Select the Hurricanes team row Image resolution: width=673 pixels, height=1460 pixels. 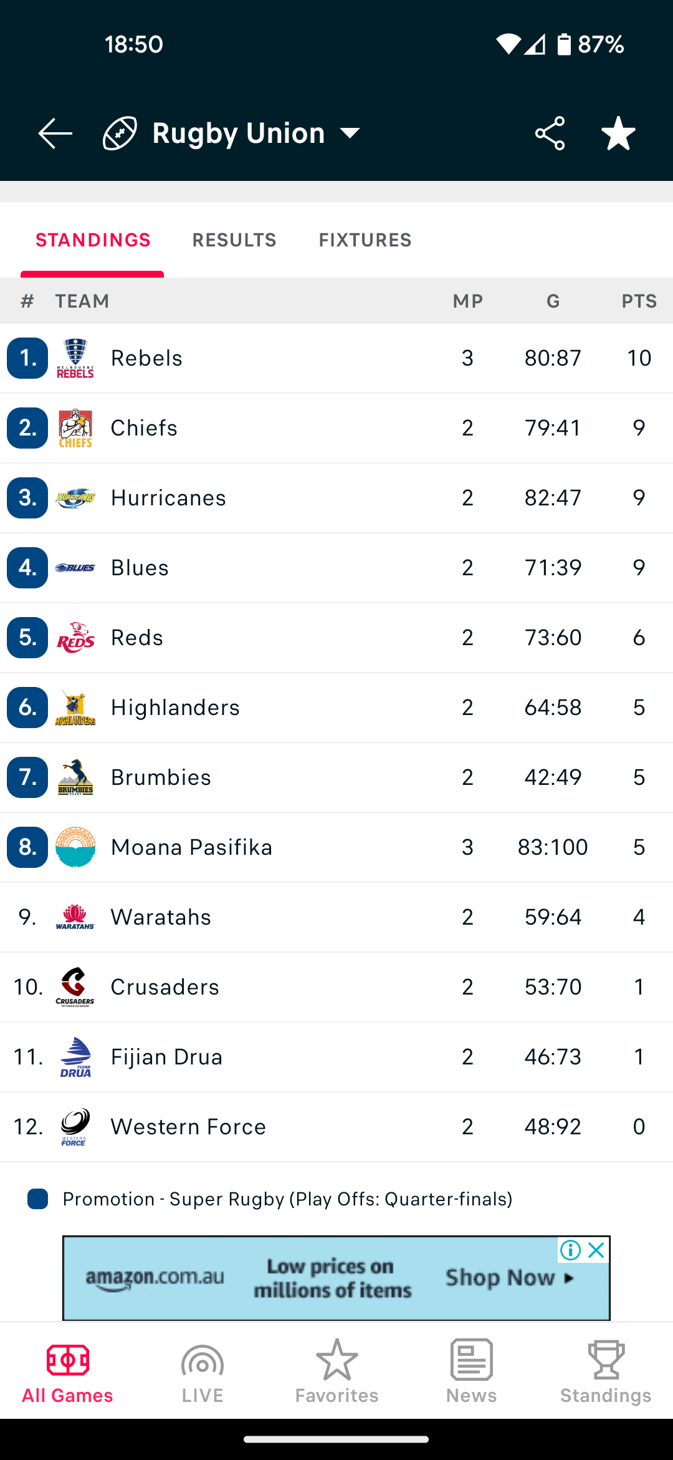point(336,498)
